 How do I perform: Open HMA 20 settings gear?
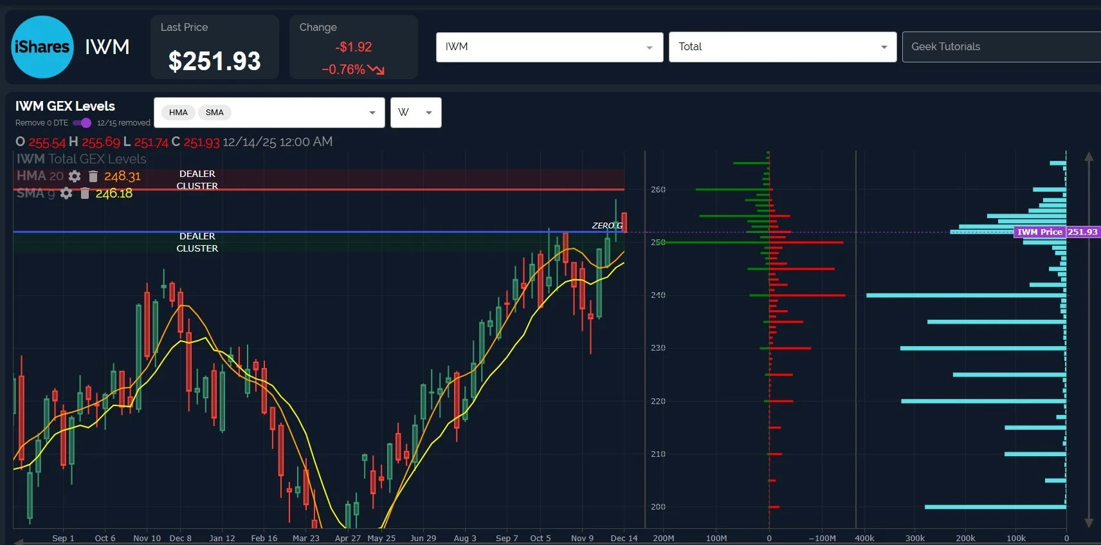pyautogui.click(x=75, y=176)
